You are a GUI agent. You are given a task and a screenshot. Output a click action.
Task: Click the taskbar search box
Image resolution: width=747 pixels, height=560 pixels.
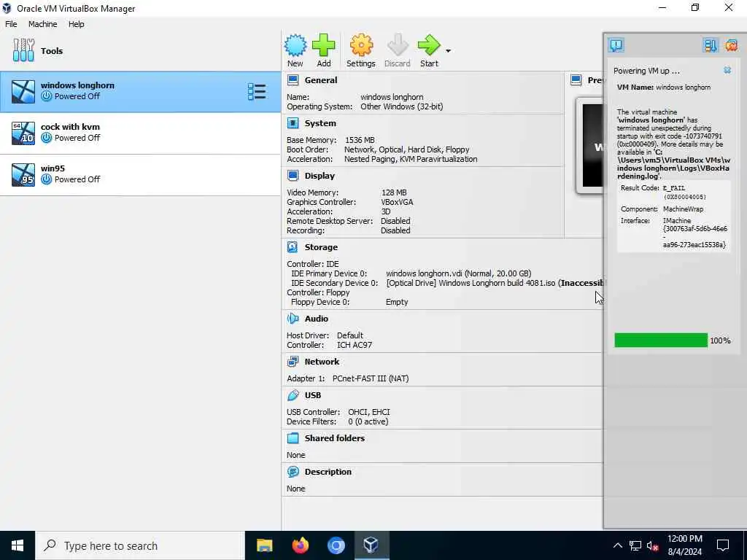(140, 545)
